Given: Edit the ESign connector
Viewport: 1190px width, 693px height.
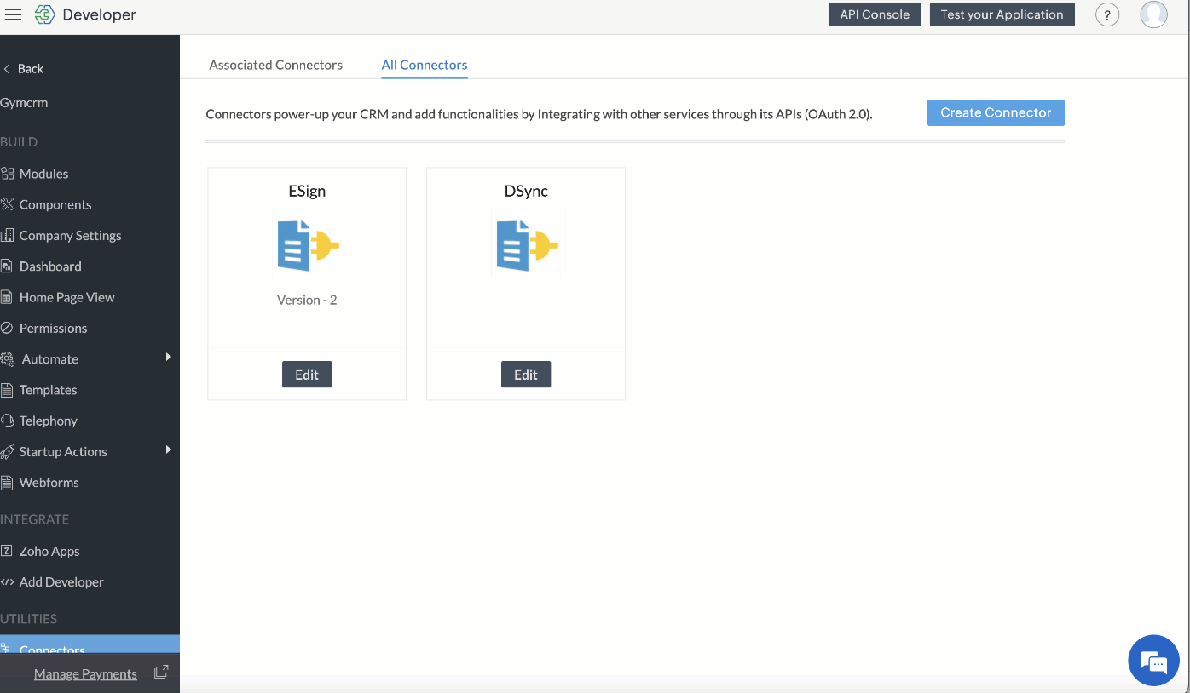Looking at the screenshot, I should click(x=307, y=375).
